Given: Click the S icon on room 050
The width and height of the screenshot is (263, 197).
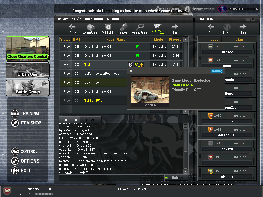Looking at the screenshot, I should pyautogui.click(x=130, y=65).
